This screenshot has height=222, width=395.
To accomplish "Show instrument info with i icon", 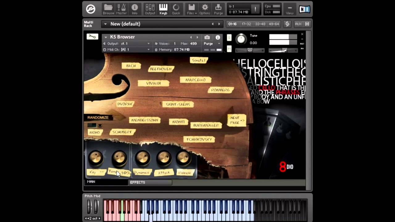I will (x=218, y=37).
